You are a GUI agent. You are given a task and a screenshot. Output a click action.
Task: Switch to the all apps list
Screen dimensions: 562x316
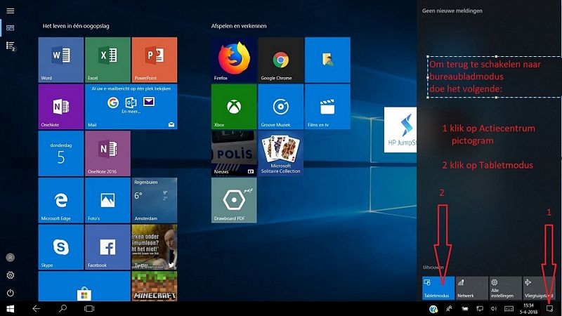[11, 46]
